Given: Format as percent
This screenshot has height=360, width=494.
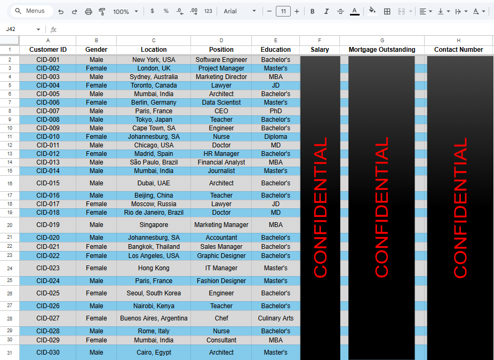Looking at the screenshot, I should tap(166, 11).
